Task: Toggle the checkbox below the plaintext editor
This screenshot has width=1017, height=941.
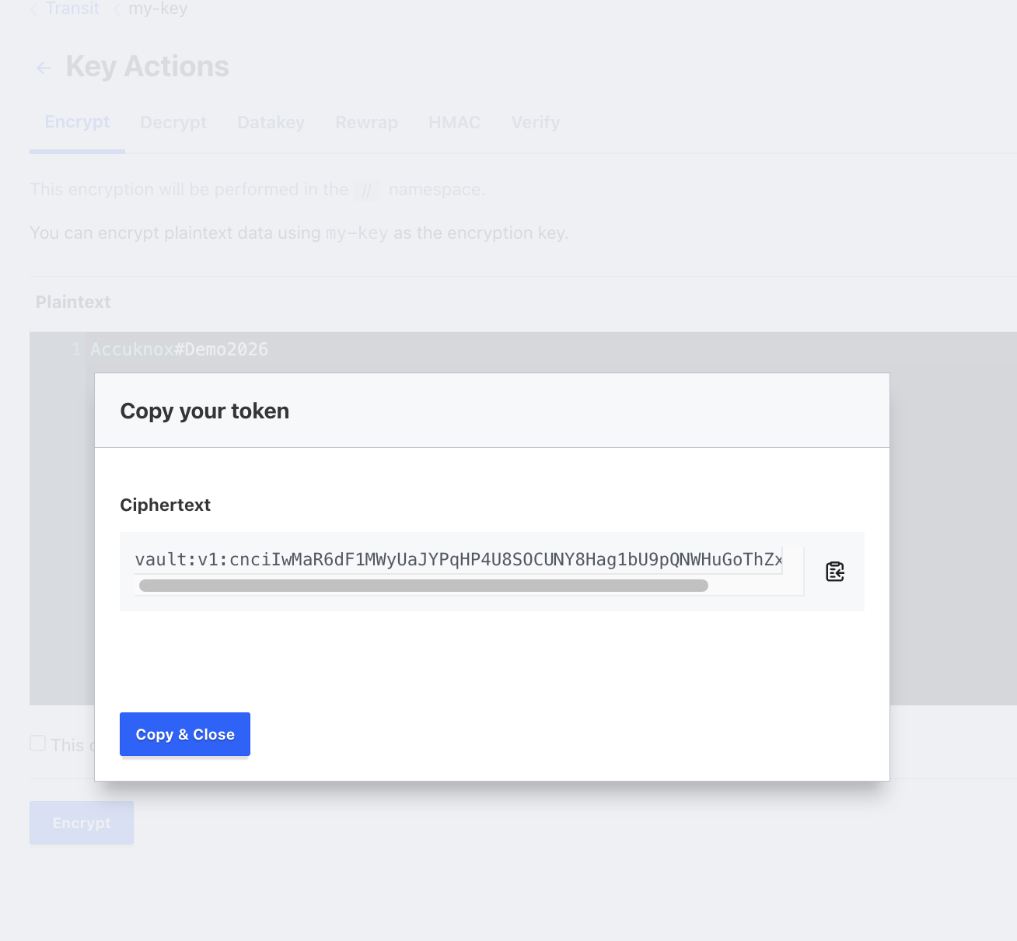Action: click(x=37, y=743)
